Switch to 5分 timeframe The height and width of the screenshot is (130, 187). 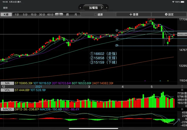click(x=25, y=15)
